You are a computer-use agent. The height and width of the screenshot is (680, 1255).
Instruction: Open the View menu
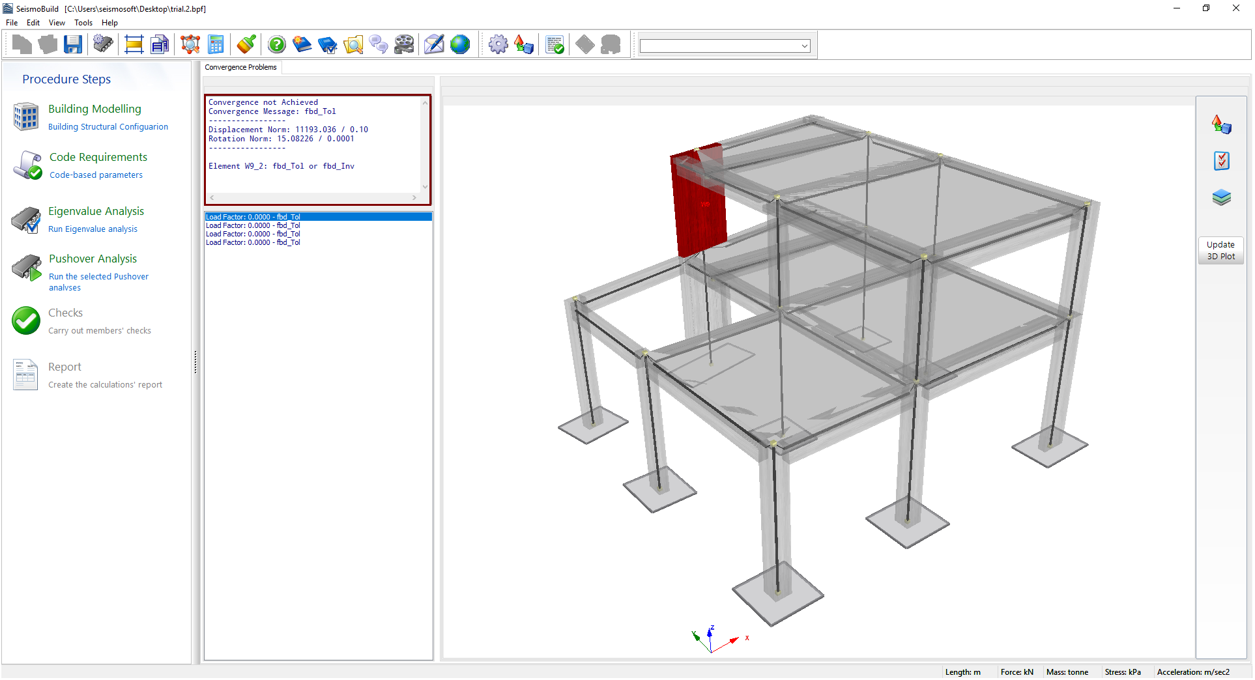[x=57, y=23]
